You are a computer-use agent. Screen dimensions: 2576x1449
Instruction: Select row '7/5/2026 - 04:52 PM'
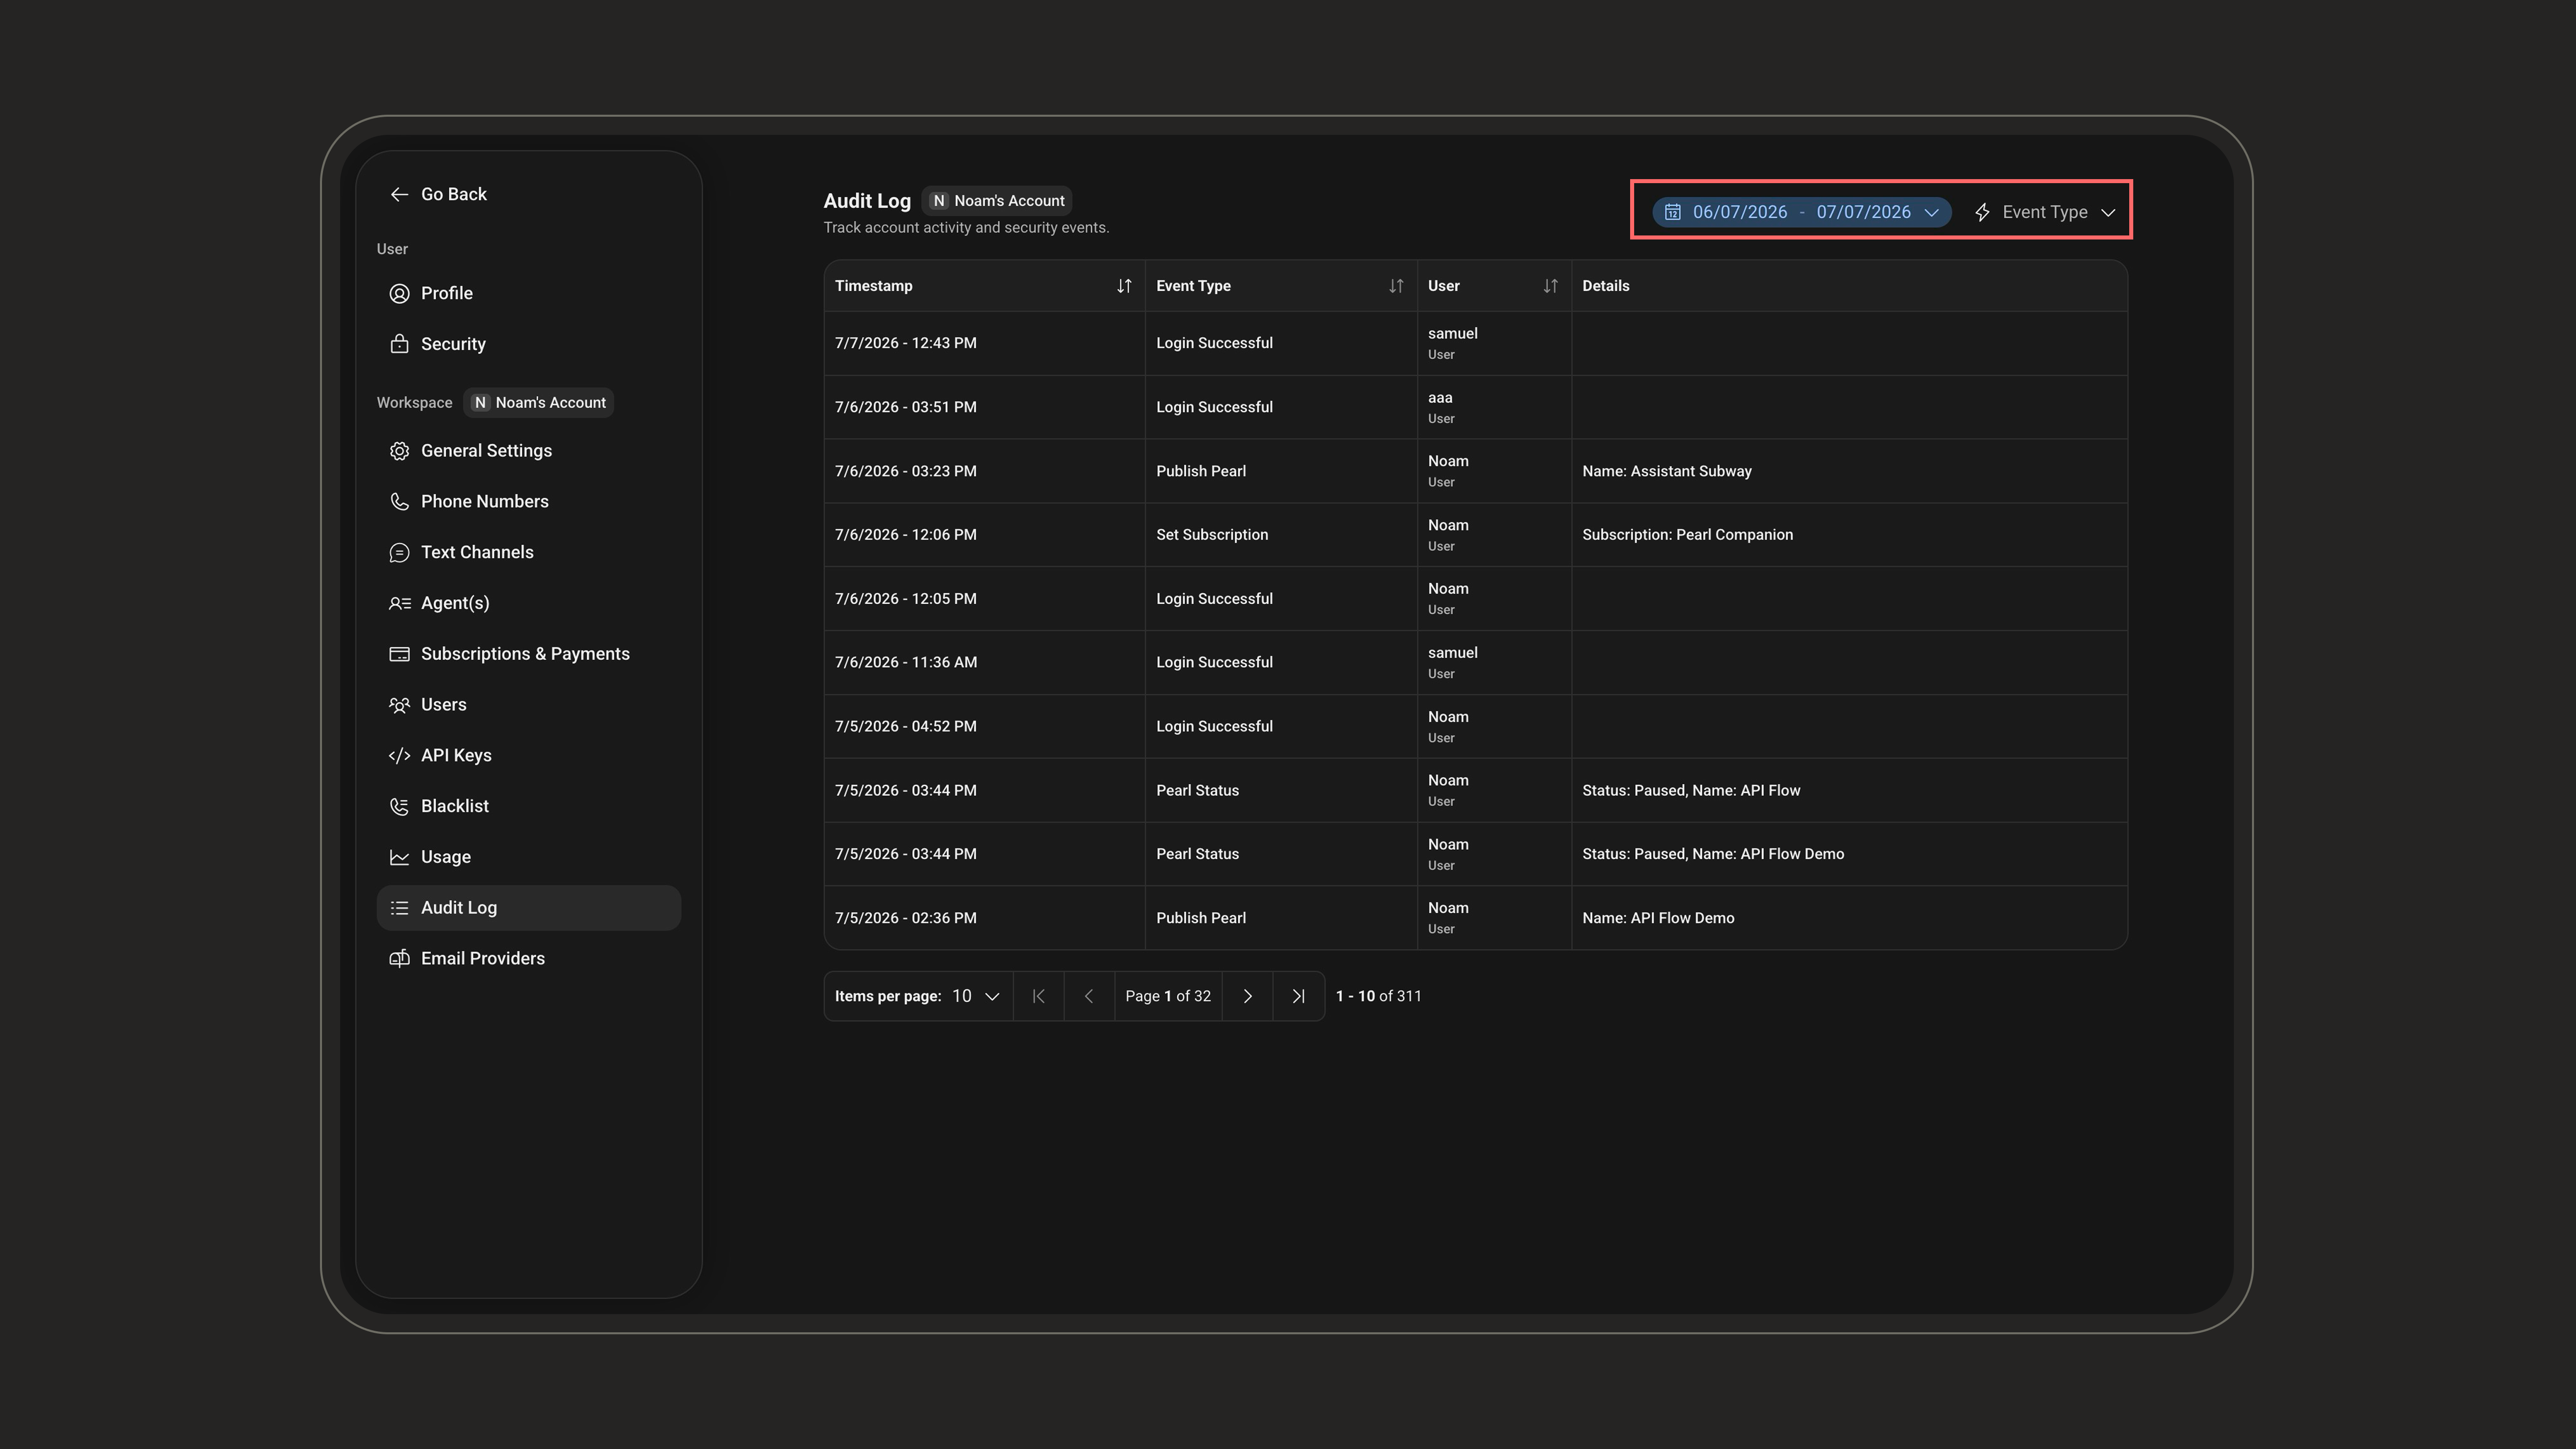pyautogui.click(x=1475, y=726)
